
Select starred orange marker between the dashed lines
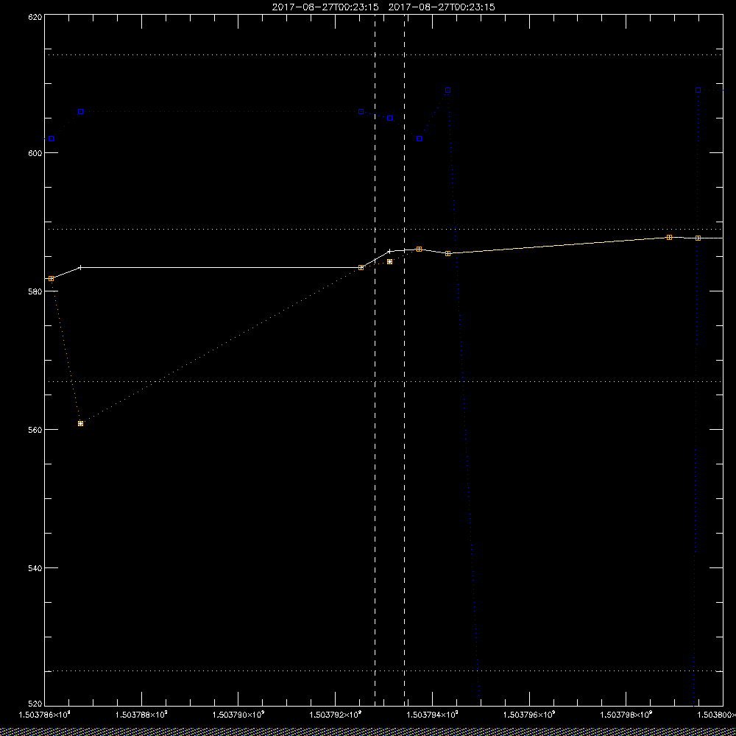(x=389, y=261)
